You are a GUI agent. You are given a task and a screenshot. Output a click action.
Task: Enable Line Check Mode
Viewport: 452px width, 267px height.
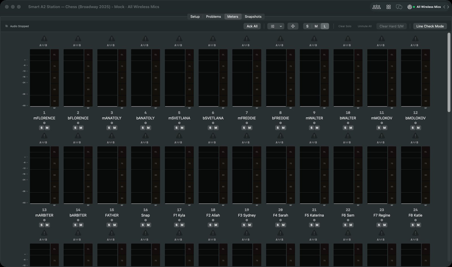click(430, 26)
